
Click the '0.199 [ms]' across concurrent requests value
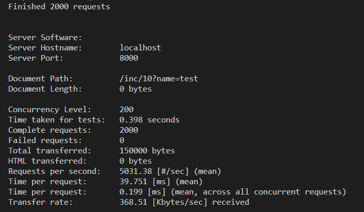point(143,192)
